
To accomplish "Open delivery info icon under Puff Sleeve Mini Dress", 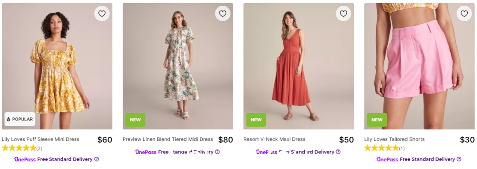I will pos(97,159).
